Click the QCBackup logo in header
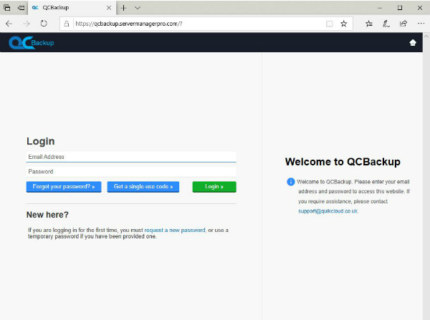Image resolution: width=430 pixels, height=320 pixels. 32,42
